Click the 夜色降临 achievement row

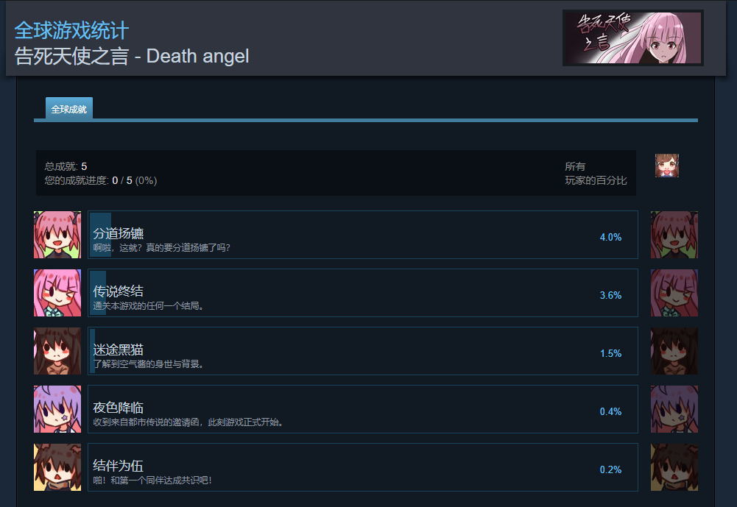363,409
